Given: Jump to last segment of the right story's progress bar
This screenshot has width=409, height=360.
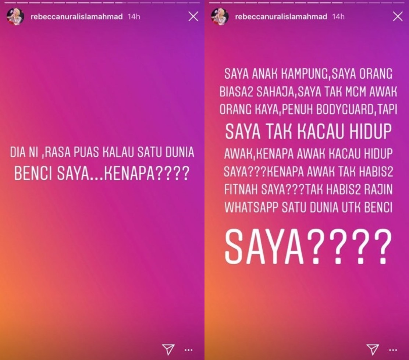Looking at the screenshot, I should 398,3.
